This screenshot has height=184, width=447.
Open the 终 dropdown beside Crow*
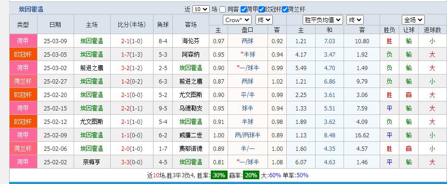click(x=264, y=20)
